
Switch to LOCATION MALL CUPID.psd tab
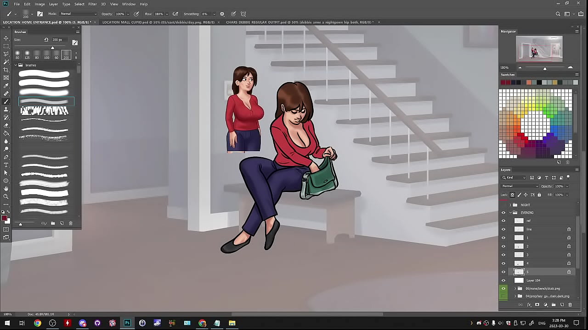coord(158,22)
